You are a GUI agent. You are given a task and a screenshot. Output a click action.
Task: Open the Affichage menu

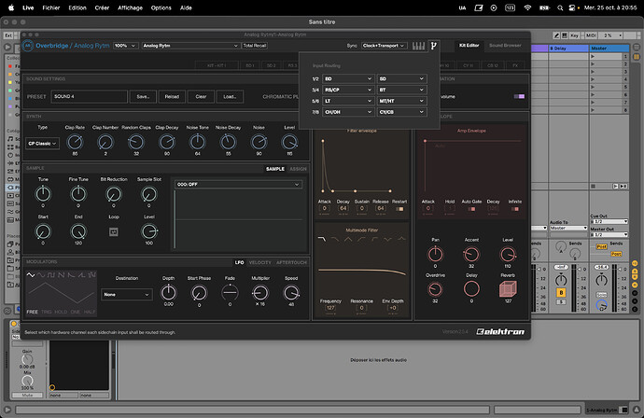coord(130,7)
